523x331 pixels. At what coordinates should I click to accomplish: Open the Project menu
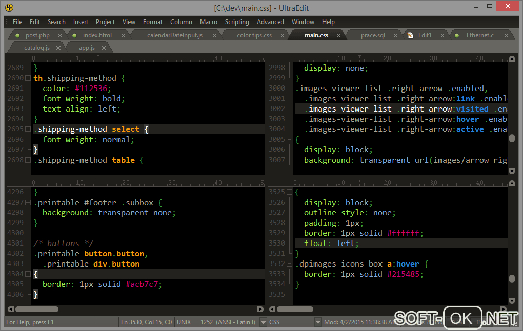click(106, 22)
